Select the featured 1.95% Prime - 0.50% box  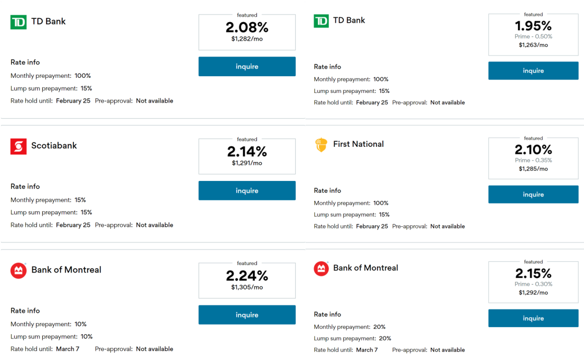click(x=533, y=35)
